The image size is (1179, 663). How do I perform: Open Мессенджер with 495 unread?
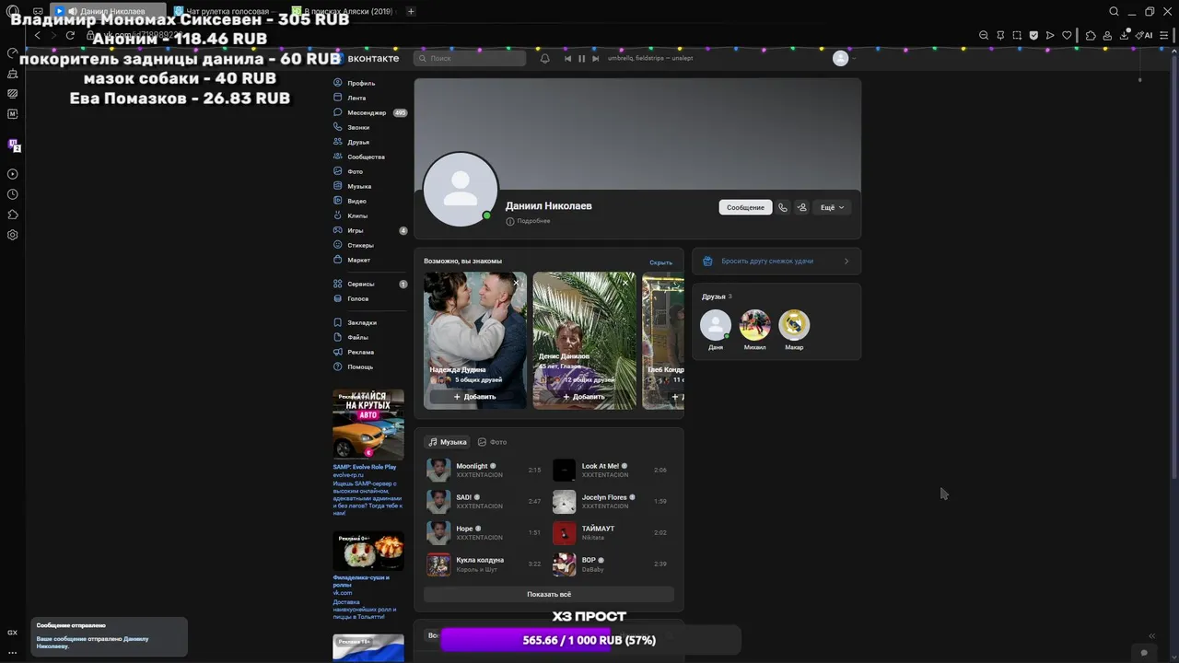coord(370,112)
